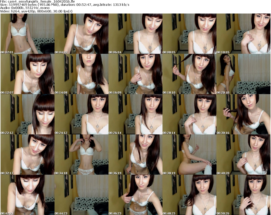Viewport: 271px width, 215px height.
Task: Select the thumbnail stamped 00:04:02
Action: (x=82, y=34)
